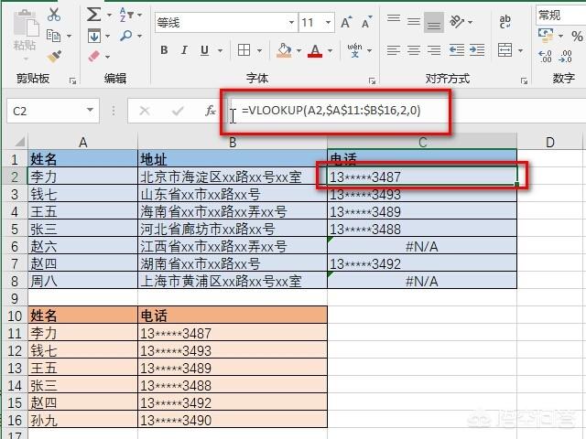586x439 pixels.
Task: Center text horizontally
Action: coord(414,50)
